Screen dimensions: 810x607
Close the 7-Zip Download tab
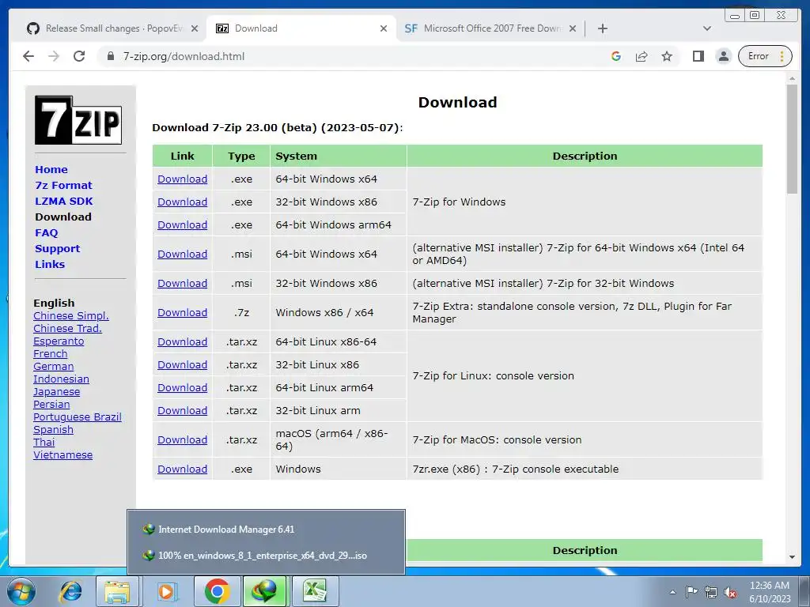click(x=384, y=28)
